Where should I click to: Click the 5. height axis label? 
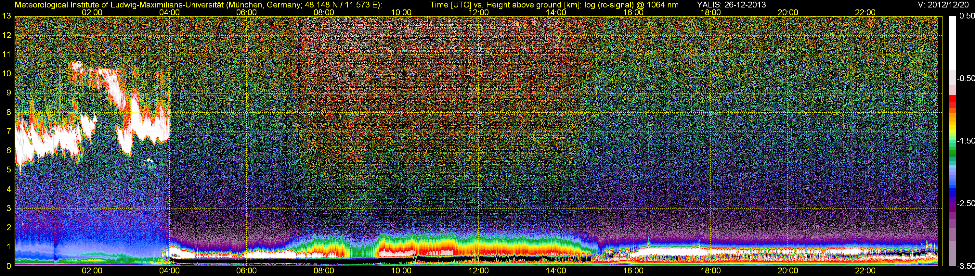(x=9, y=170)
